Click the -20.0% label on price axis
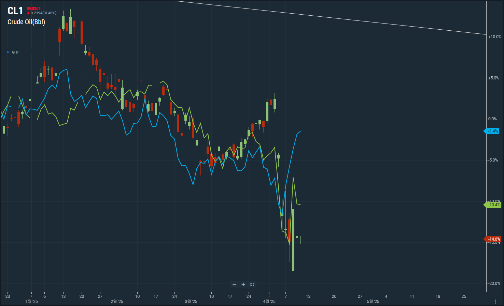 point(494,284)
